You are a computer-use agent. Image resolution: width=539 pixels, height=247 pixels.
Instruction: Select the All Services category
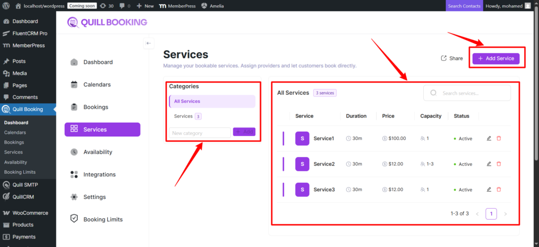pyautogui.click(x=212, y=101)
